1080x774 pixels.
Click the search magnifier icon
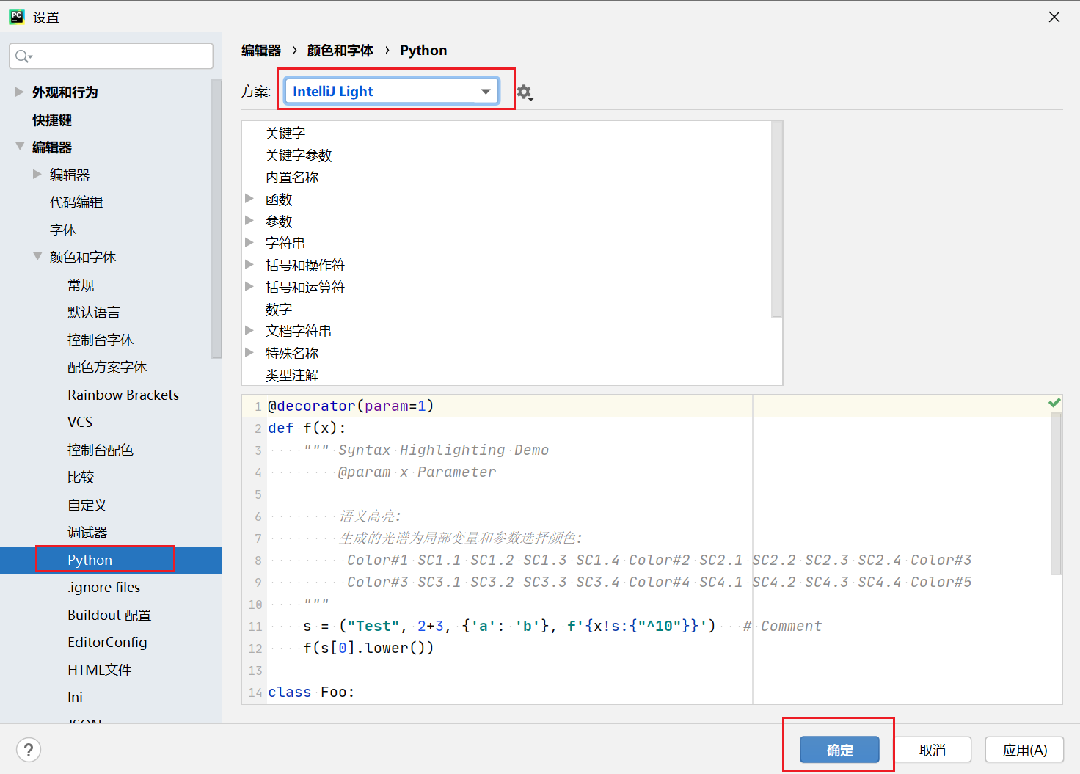[x=23, y=56]
